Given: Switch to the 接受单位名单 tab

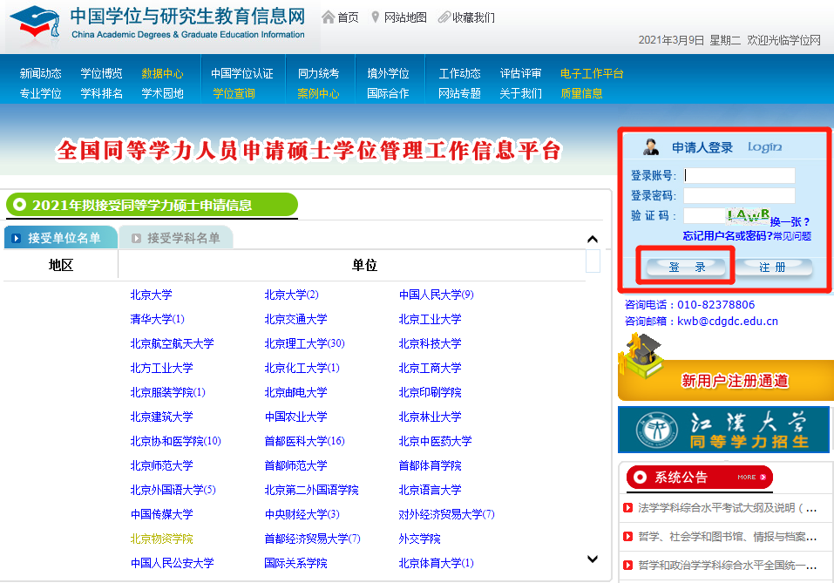Looking at the screenshot, I should coord(60,238).
